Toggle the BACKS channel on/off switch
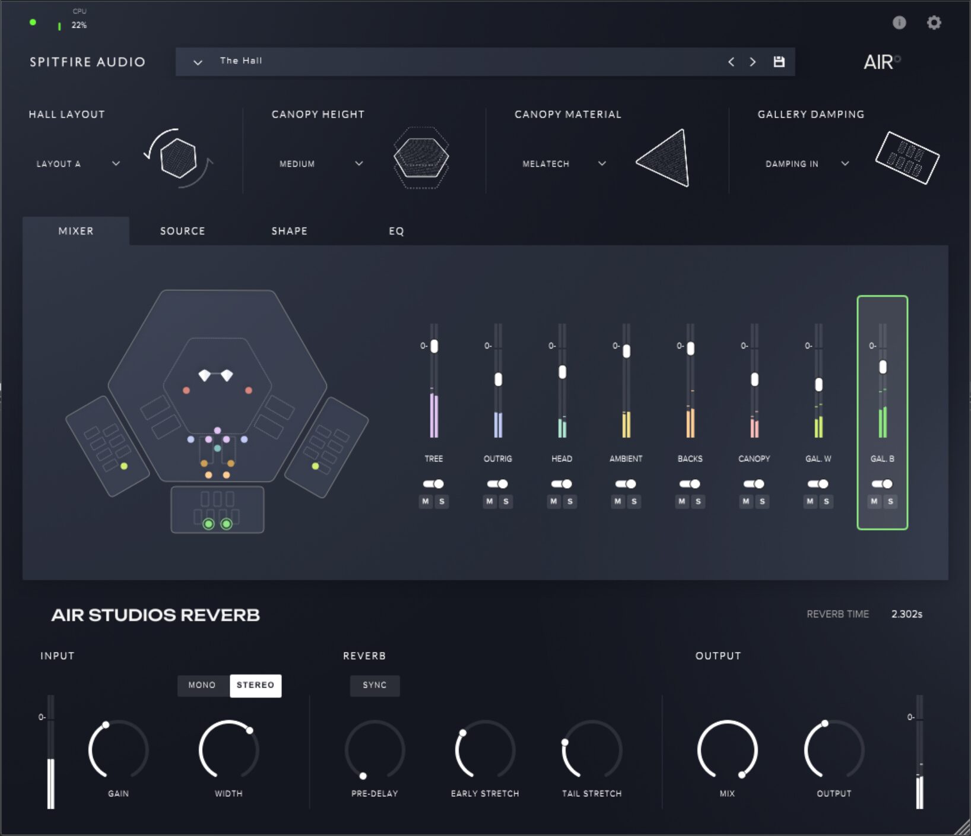 690,484
